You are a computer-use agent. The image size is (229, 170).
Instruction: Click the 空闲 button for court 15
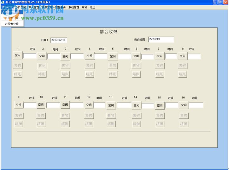tap(160, 105)
